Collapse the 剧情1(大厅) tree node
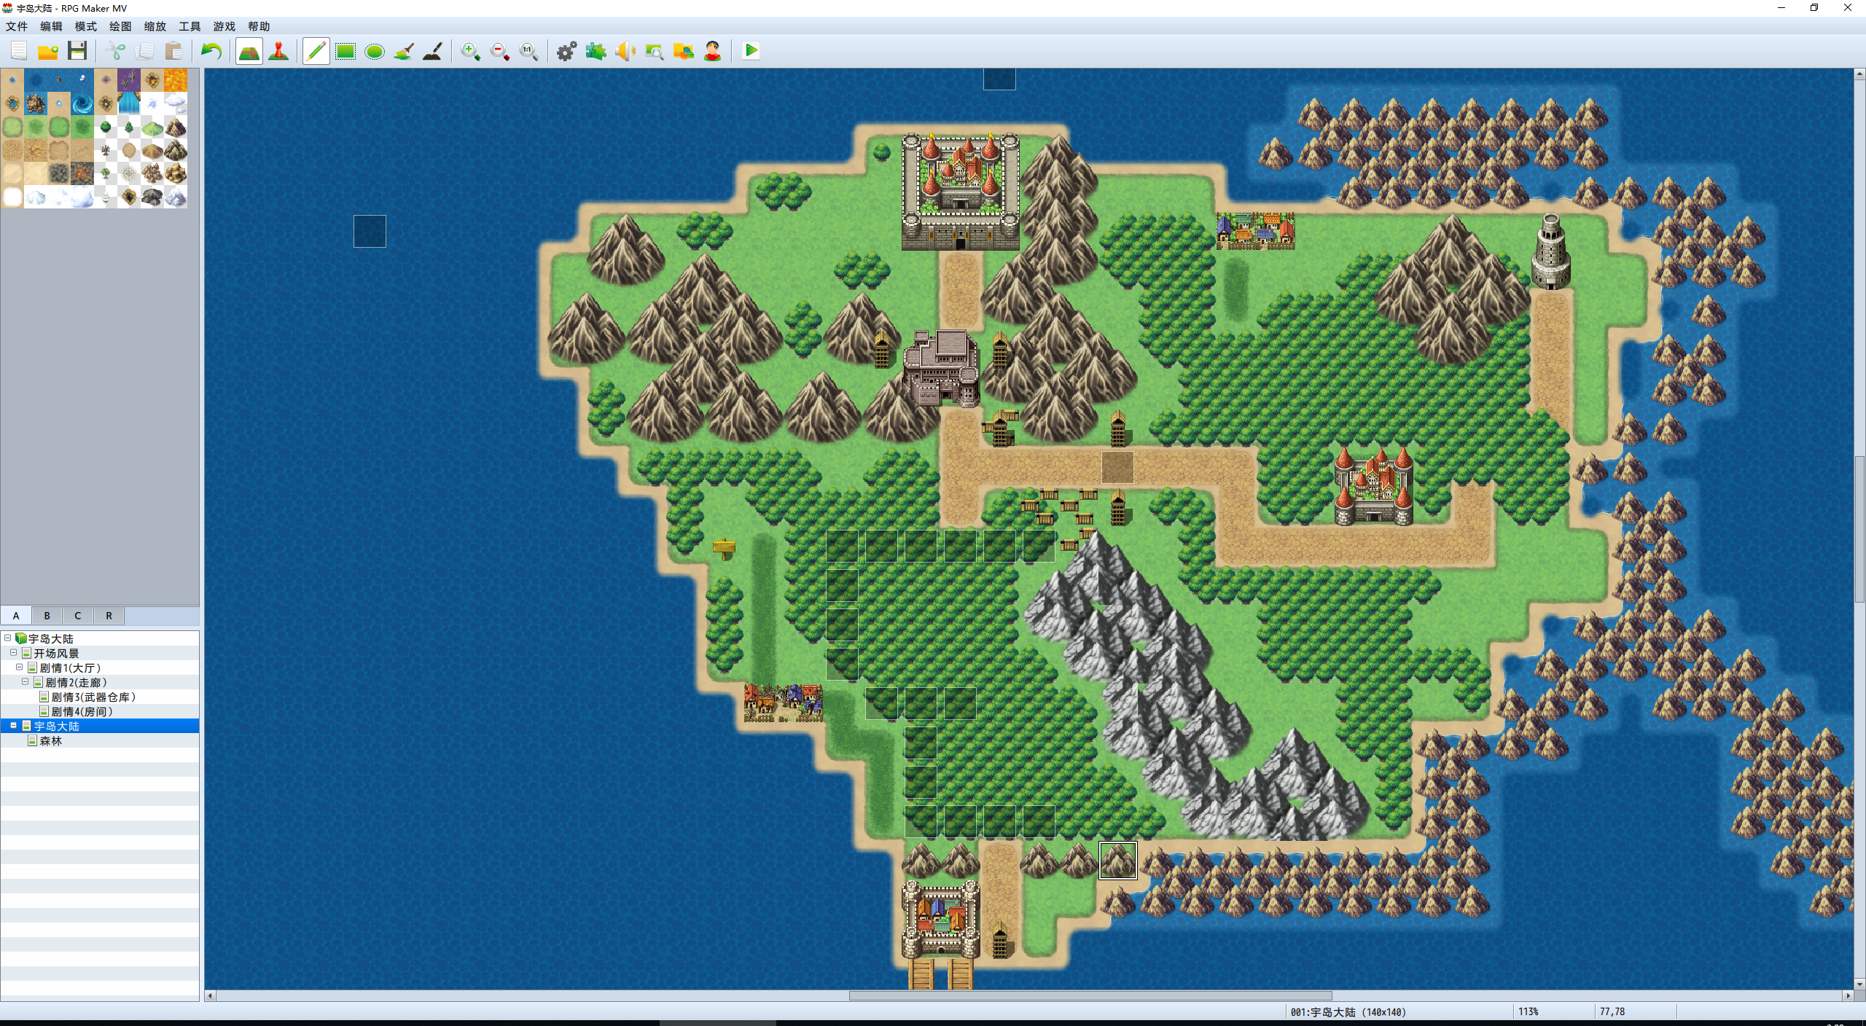Image resolution: width=1866 pixels, height=1026 pixels. 20,667
